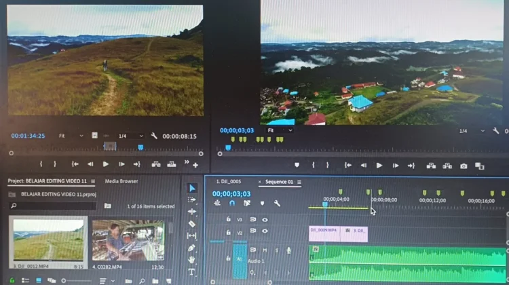Open Project panel hamburger menu

(93, 181)
